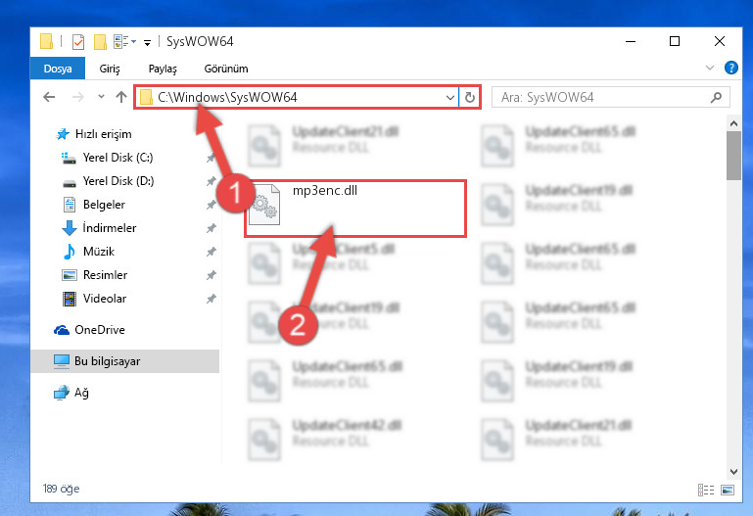Click the Forward navigation arrow
The height and width of the screenshot is (516, 753).
coord(77,98)
